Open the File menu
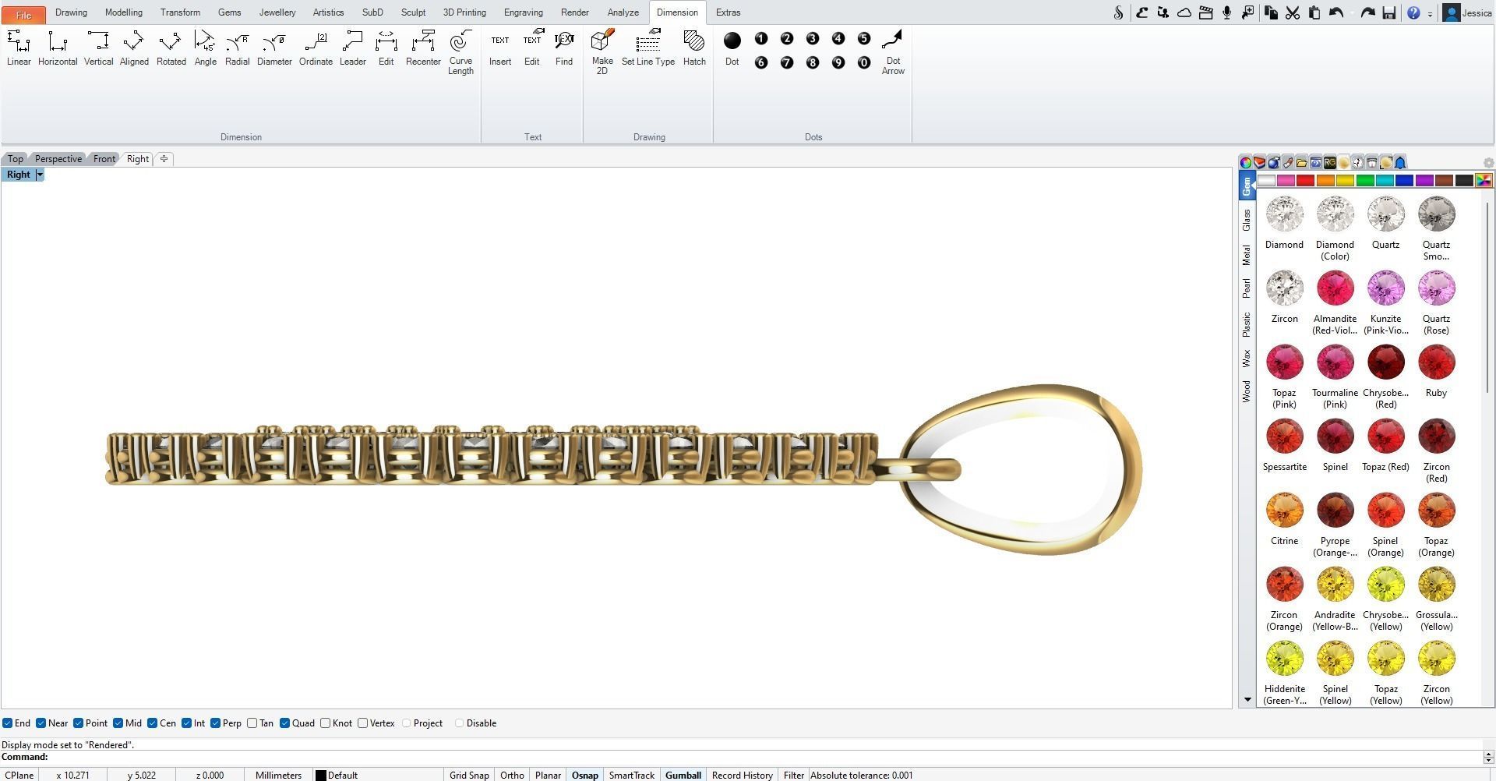The image size is (1496, 781). [23, 14]
